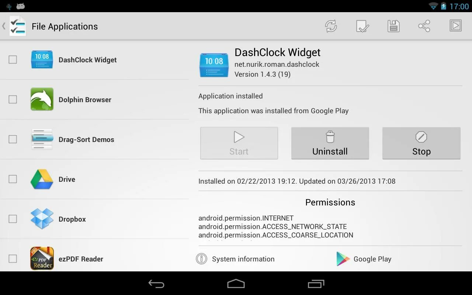This screenshot has width=472, height=295.
Task: Tick the Drive checkbox
Action: 13,179
